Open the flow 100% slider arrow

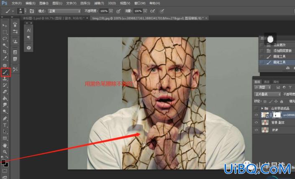[x=145, y=11]
